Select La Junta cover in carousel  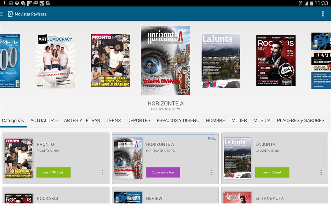pos(220,61)
